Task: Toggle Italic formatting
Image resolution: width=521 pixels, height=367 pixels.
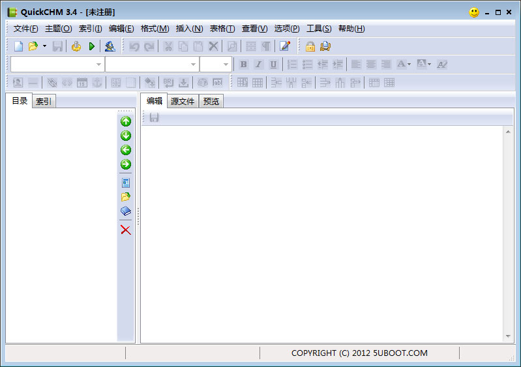Action: pyautogui.click(x=258, y=65)
